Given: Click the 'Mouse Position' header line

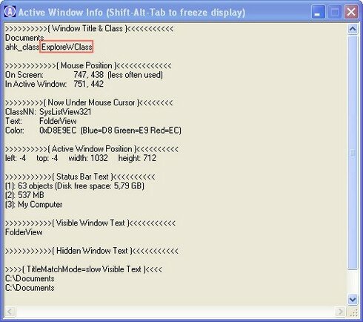Looking at the screenshot, I should 88,66.
